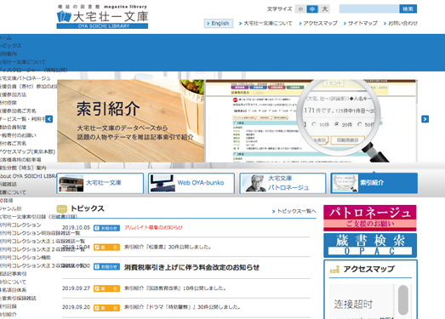Open the 索引紹介 banner slide
This screenshot has width=445, height=319.
pyautogui.click(x=130, y=121)
